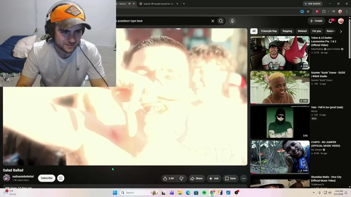Open Chrome profile avatar
The height and width of the screenshot is (197, 351).
340,11
